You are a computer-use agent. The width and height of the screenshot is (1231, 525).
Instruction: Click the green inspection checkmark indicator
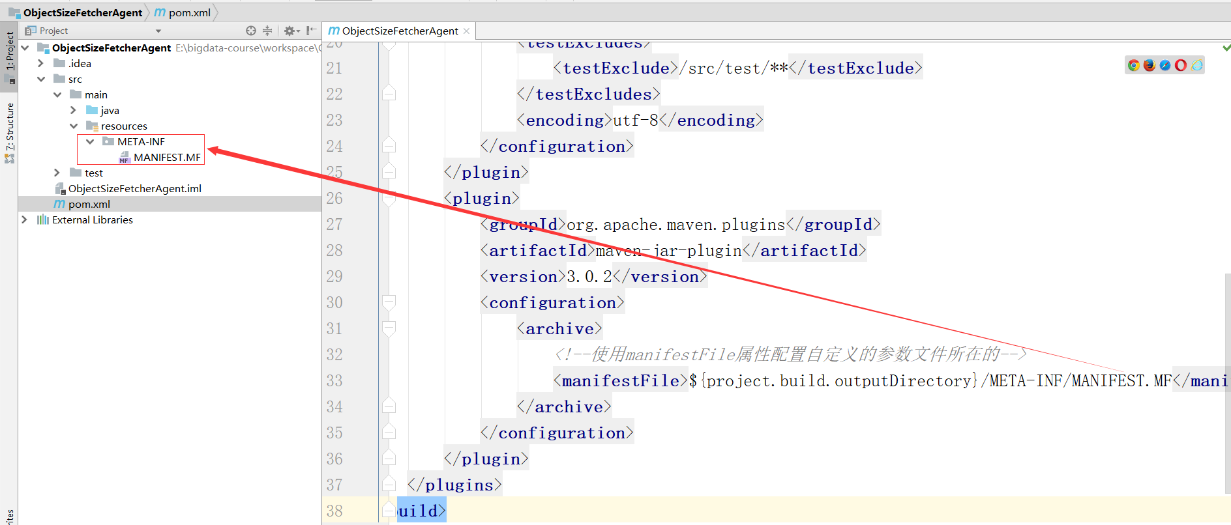click(x=1226, y=48)
